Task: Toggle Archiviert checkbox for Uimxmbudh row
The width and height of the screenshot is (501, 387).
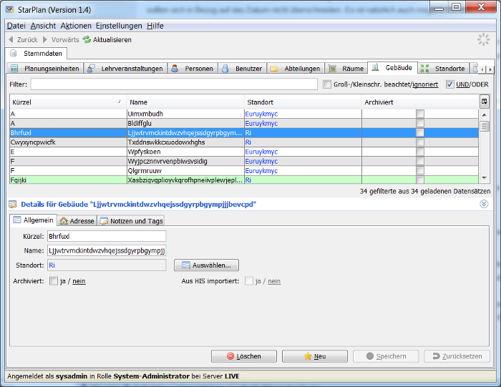Action: point(420,114)
